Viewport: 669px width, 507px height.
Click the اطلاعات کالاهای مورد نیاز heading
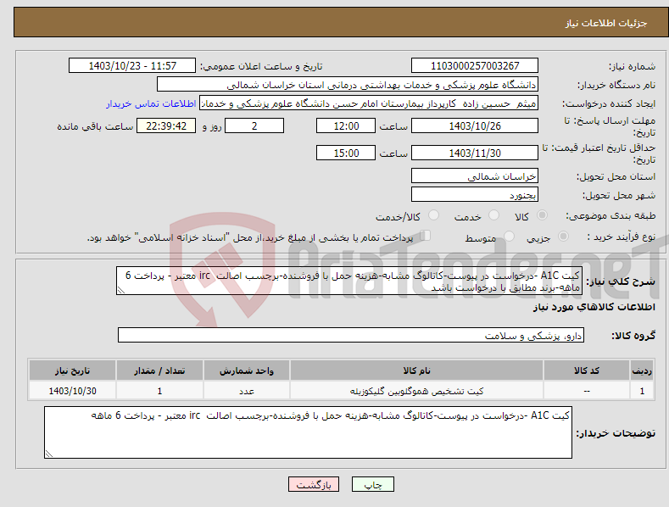point(594,307)
